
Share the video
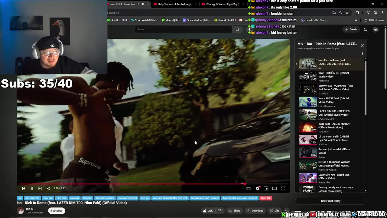pyautogui.click(x=234, y=211)
